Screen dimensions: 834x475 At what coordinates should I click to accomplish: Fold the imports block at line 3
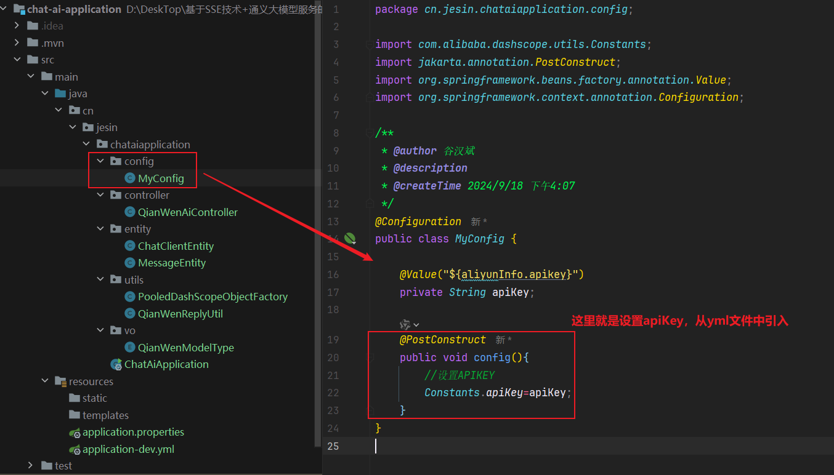tap(369, 44)
